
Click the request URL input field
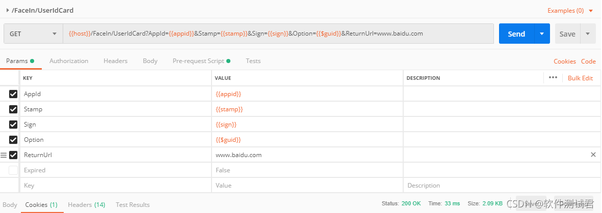(278, 34)
